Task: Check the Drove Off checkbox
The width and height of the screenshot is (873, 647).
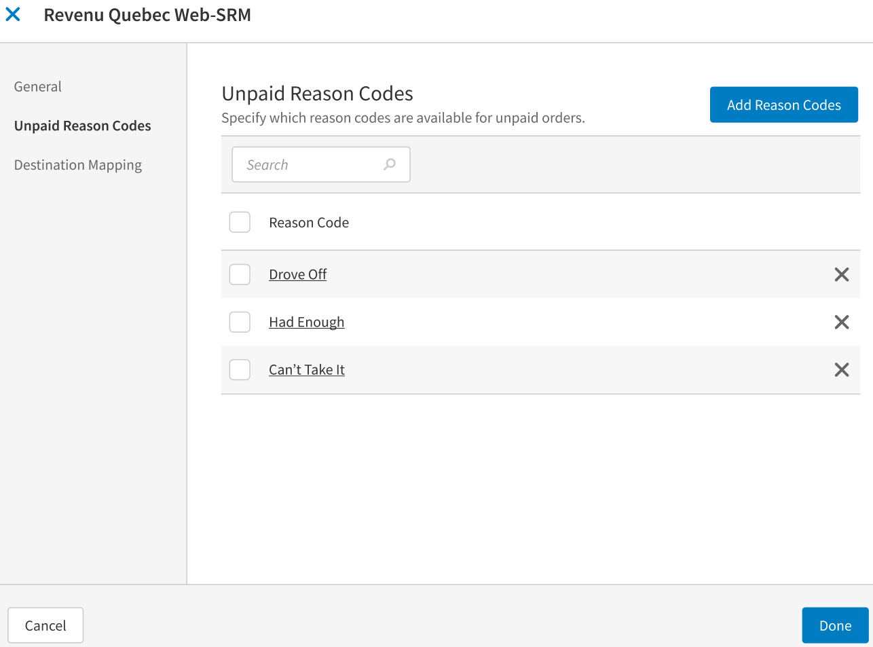Action: click(x=240, y=274)
